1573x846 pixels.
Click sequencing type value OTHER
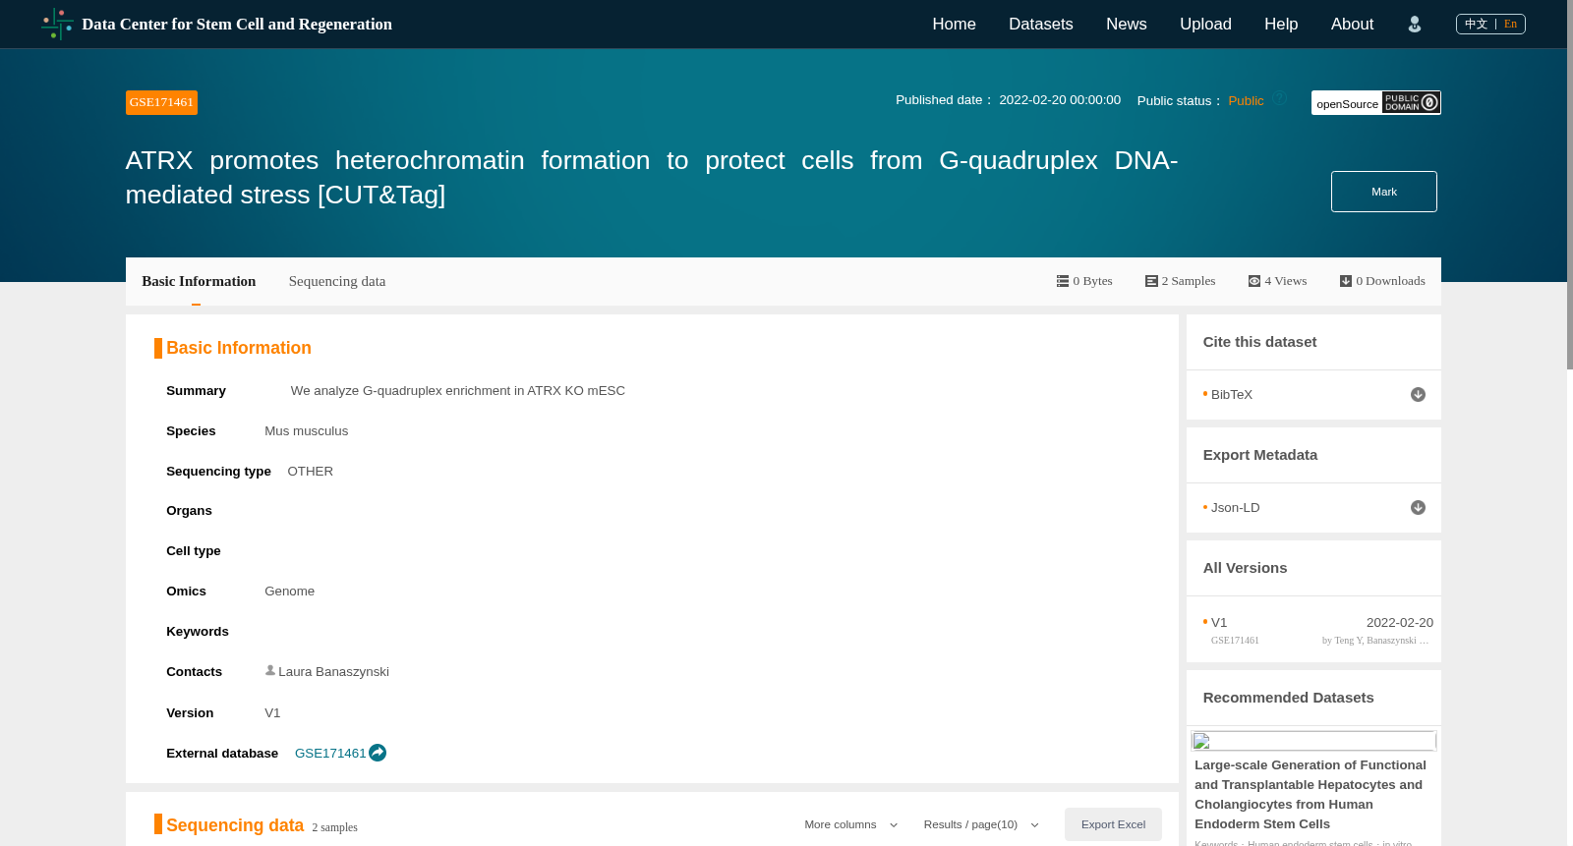tap(310, 472)
